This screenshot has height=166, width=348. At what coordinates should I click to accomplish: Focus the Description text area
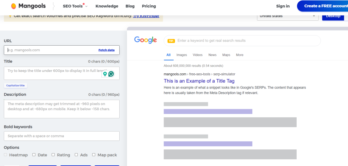pos(62,109)
